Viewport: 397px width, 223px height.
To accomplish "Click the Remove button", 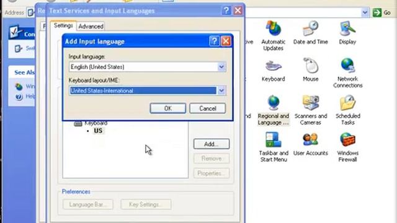I will [x=212, y=159].
